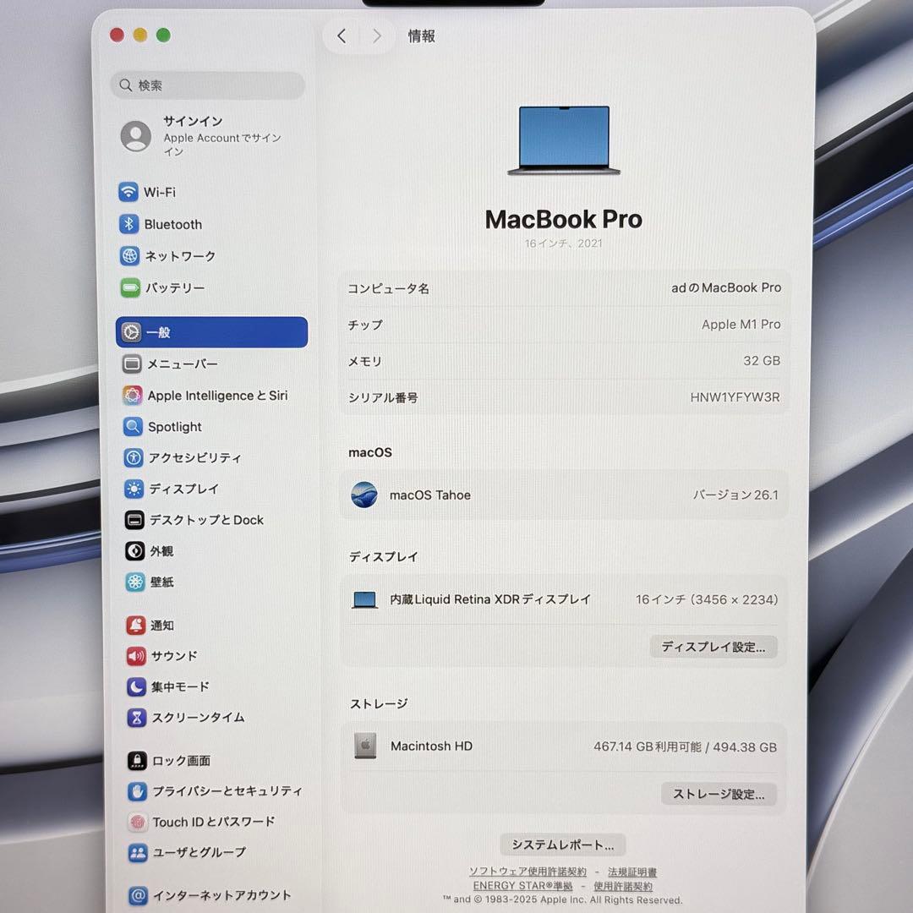
Task: Click the アクセシビリティ icon
Action: pos(134,457)
